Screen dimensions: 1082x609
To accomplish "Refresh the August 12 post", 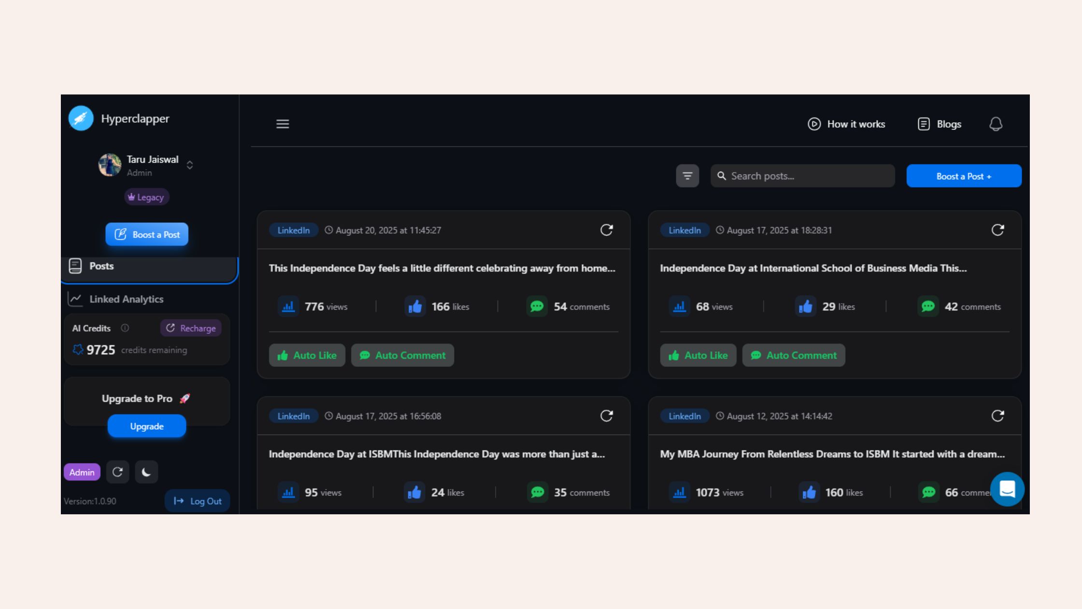I will [997, 416].
